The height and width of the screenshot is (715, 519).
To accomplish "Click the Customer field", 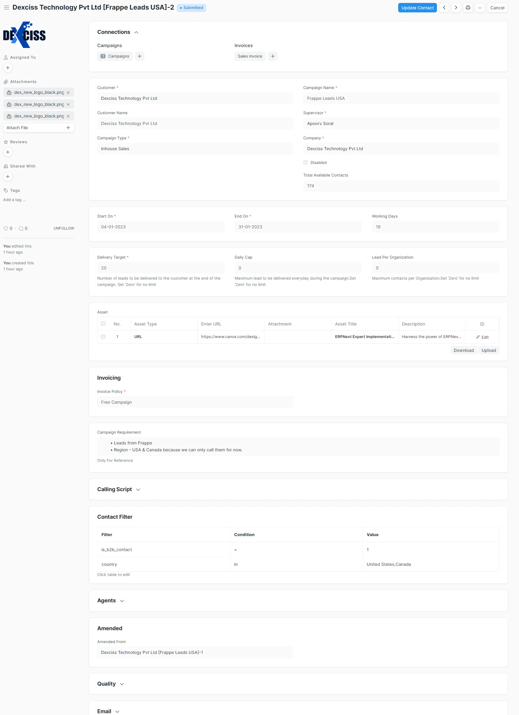I will [195, 98].
